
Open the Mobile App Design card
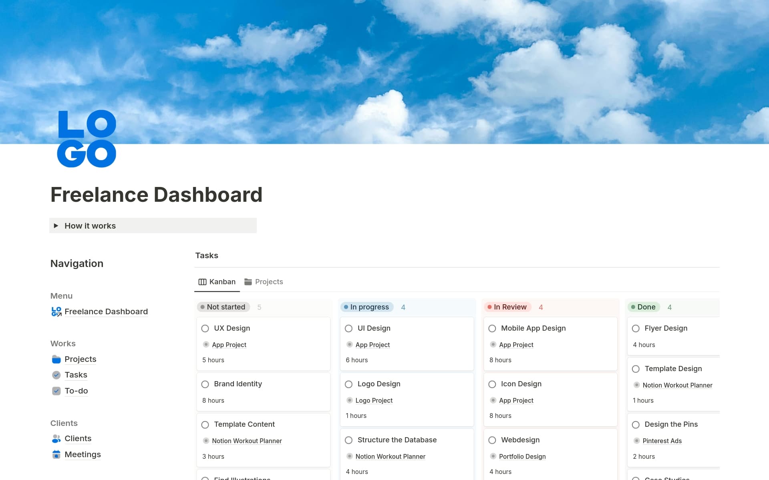tap(533, 328)
